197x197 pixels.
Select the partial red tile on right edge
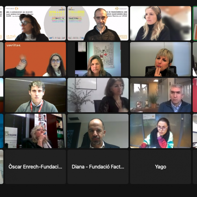195,95
